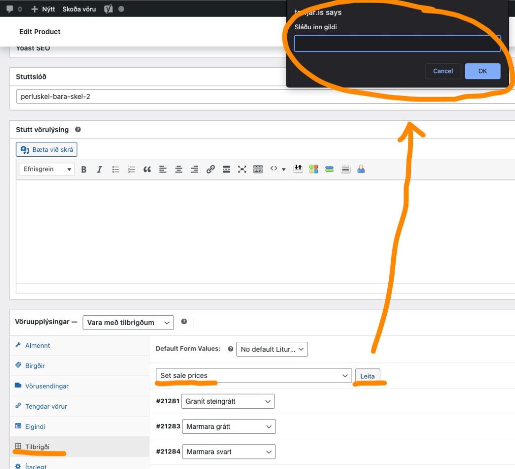515x469 pixels.
Task: Click the 'Sláðu inn gildi' dialog text field
Action: pos(397,44)
